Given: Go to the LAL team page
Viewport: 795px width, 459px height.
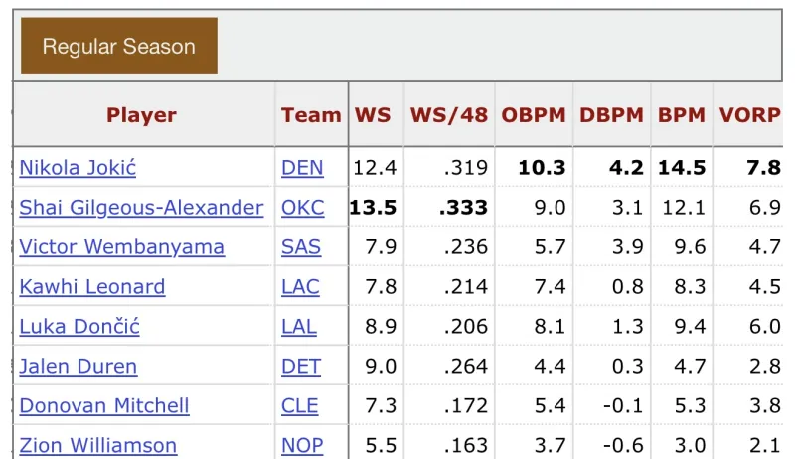Looking at the screenshot, I should (x=299, y=326).
